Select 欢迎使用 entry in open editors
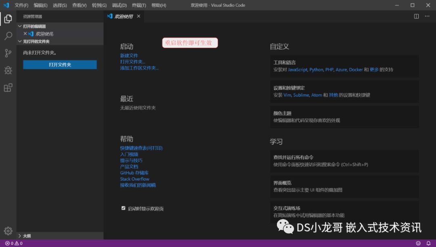436x247 pixels. (x=60, y=33)
